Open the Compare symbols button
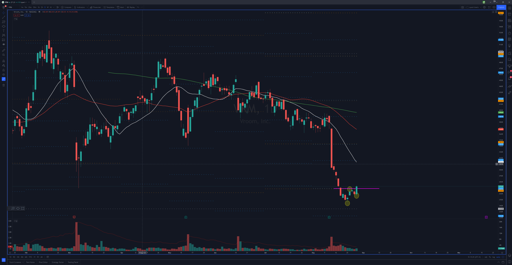 [66, 7]
